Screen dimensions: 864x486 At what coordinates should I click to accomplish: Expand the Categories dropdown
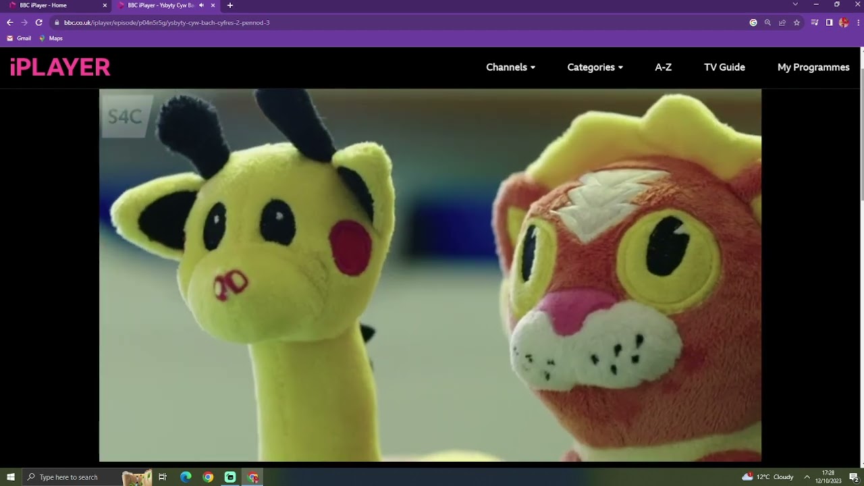[x=595, y=67]
